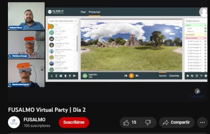
Task: Open the settings gear in devices panel
Action: pos(206,76)
